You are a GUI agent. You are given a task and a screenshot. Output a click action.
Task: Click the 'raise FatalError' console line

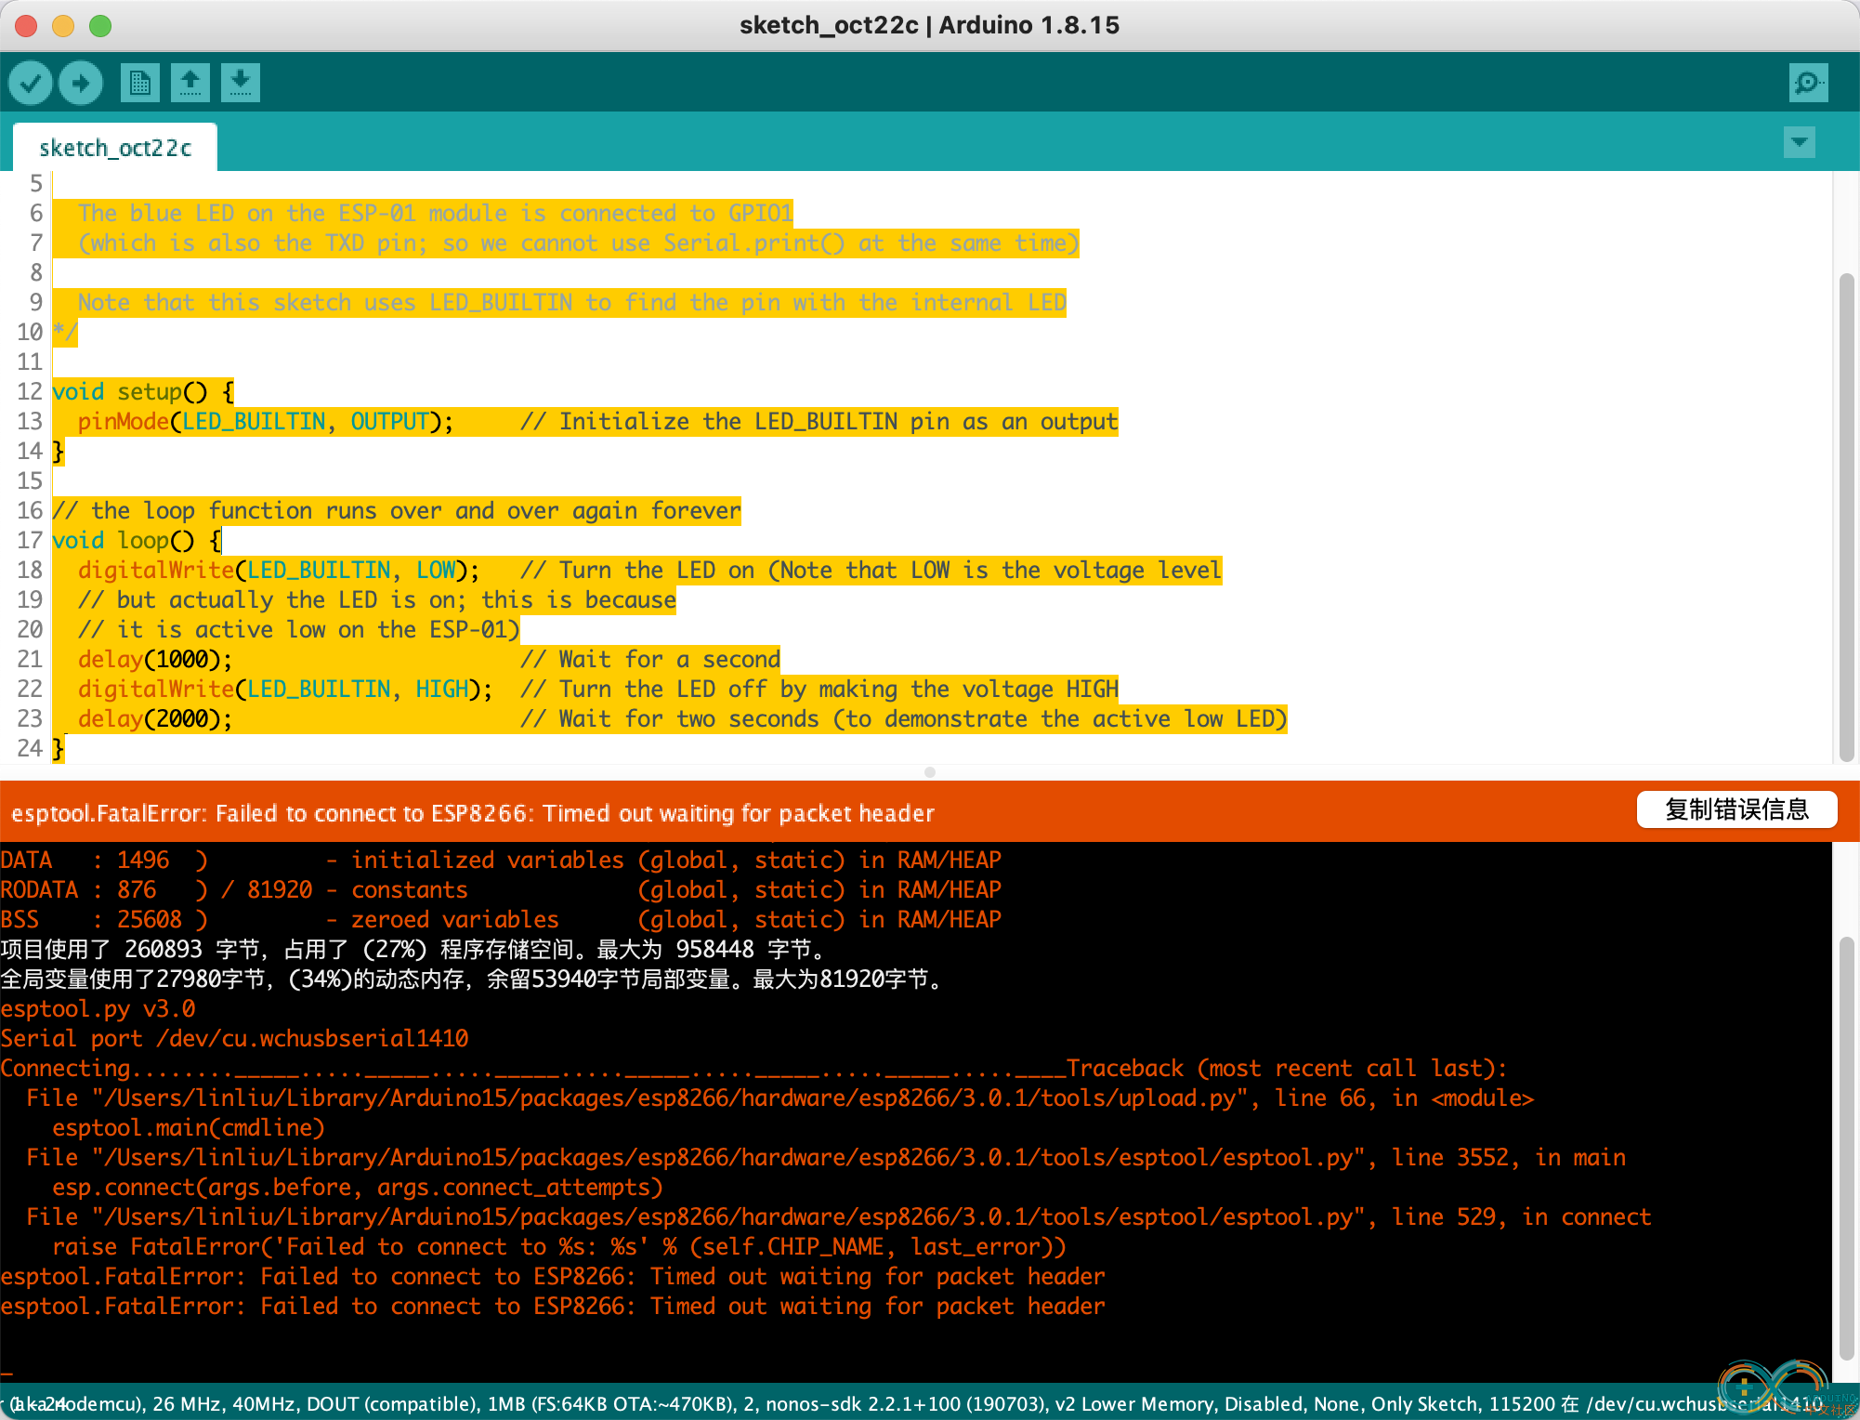coord(559,1247)
